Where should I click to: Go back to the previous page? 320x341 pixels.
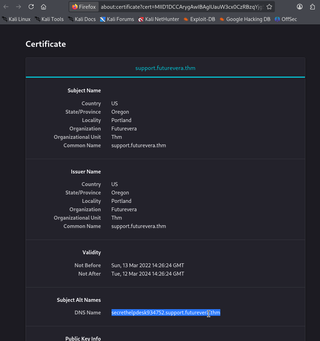click(x=6, y=7)
